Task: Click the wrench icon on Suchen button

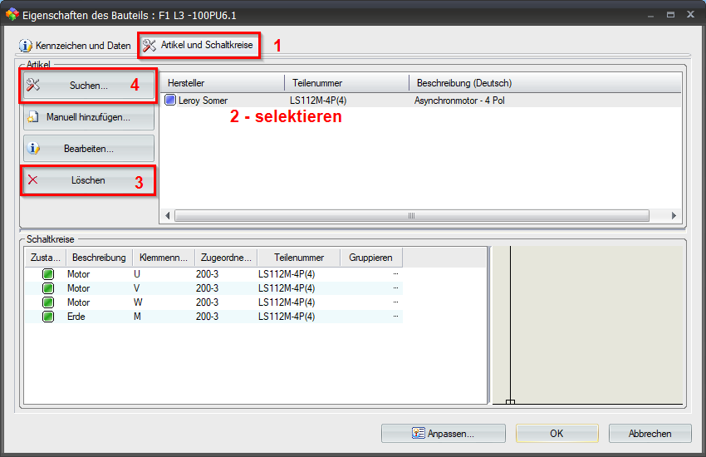Action: (x=33, y=85)
